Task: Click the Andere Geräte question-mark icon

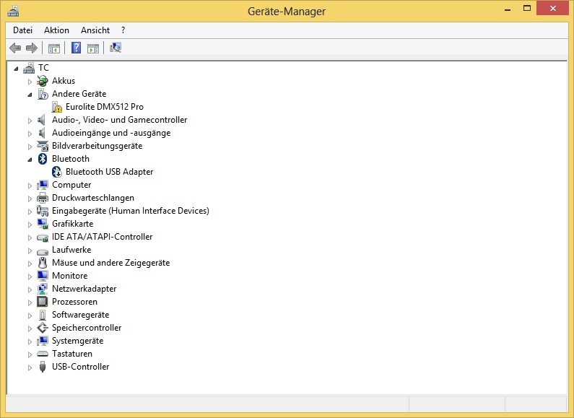Action: [x=43, y=94]
